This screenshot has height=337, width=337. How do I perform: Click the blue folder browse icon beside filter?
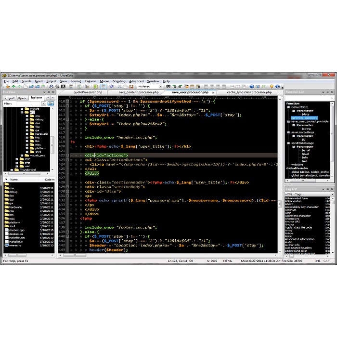(x=50, y=104)
